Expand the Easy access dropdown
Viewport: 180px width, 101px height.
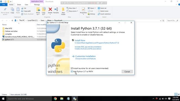pyautogui.click(x=72, y=11)
